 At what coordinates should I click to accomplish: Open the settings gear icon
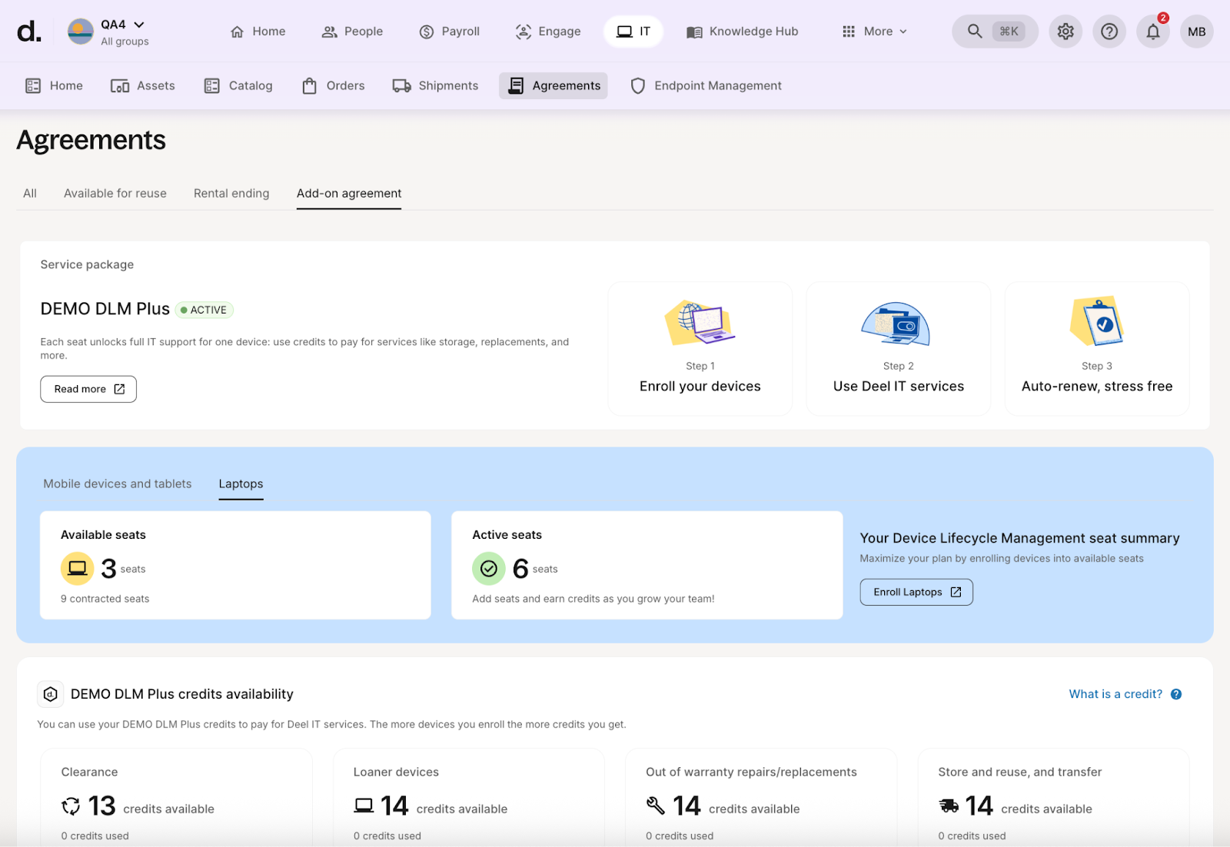click(1065, 32)
